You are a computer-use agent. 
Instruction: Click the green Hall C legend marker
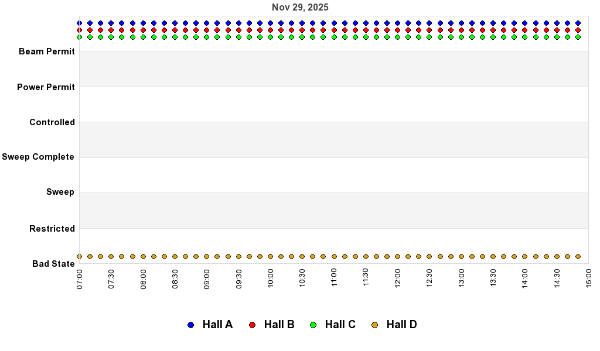click(313, 325)
